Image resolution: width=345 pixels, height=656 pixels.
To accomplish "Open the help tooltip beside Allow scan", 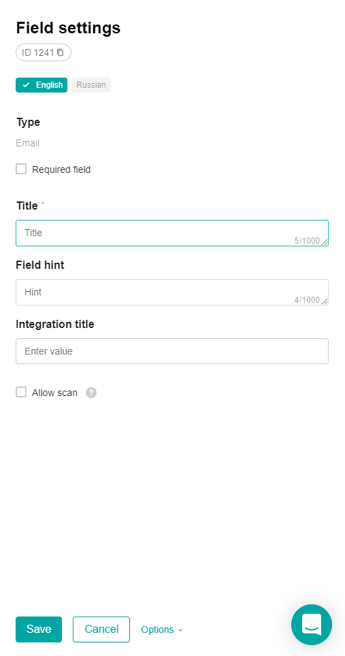I will click(91, 393).
